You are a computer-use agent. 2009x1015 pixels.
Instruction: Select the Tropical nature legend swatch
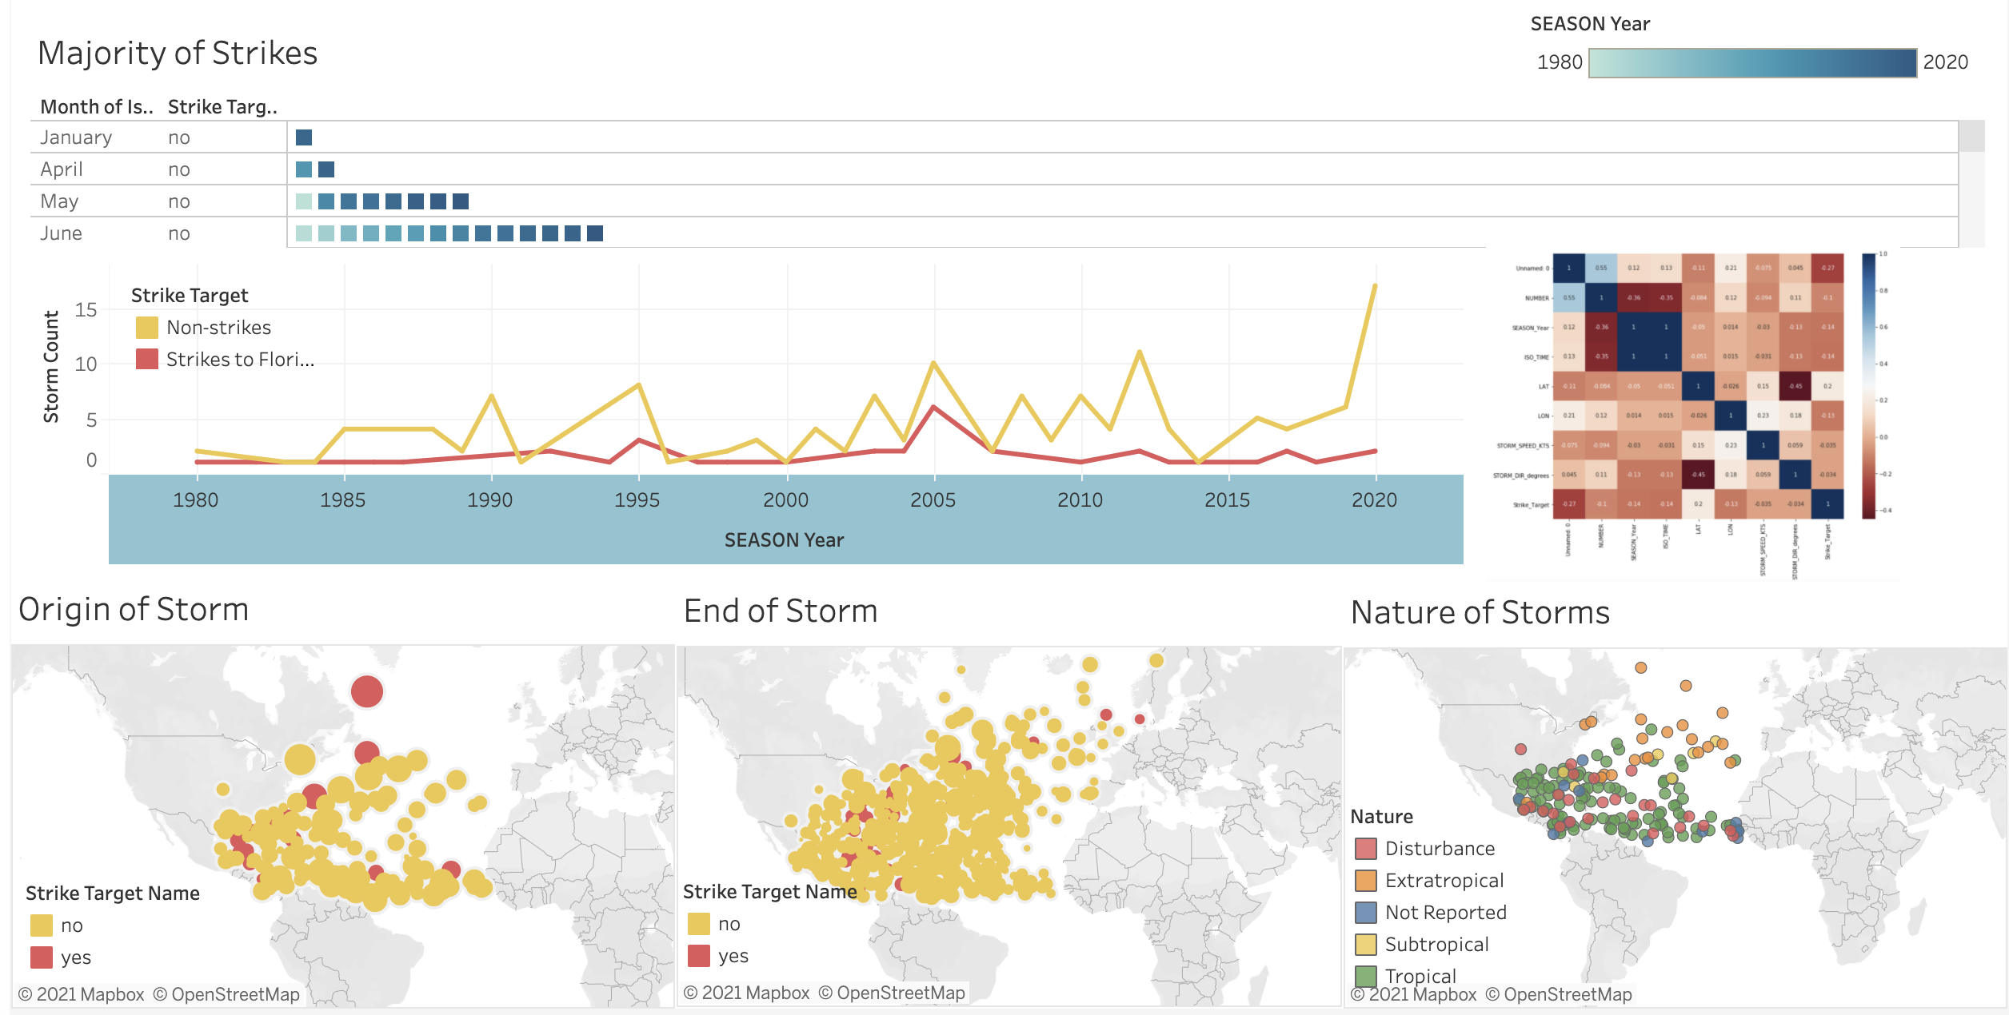pos(1366,976)
